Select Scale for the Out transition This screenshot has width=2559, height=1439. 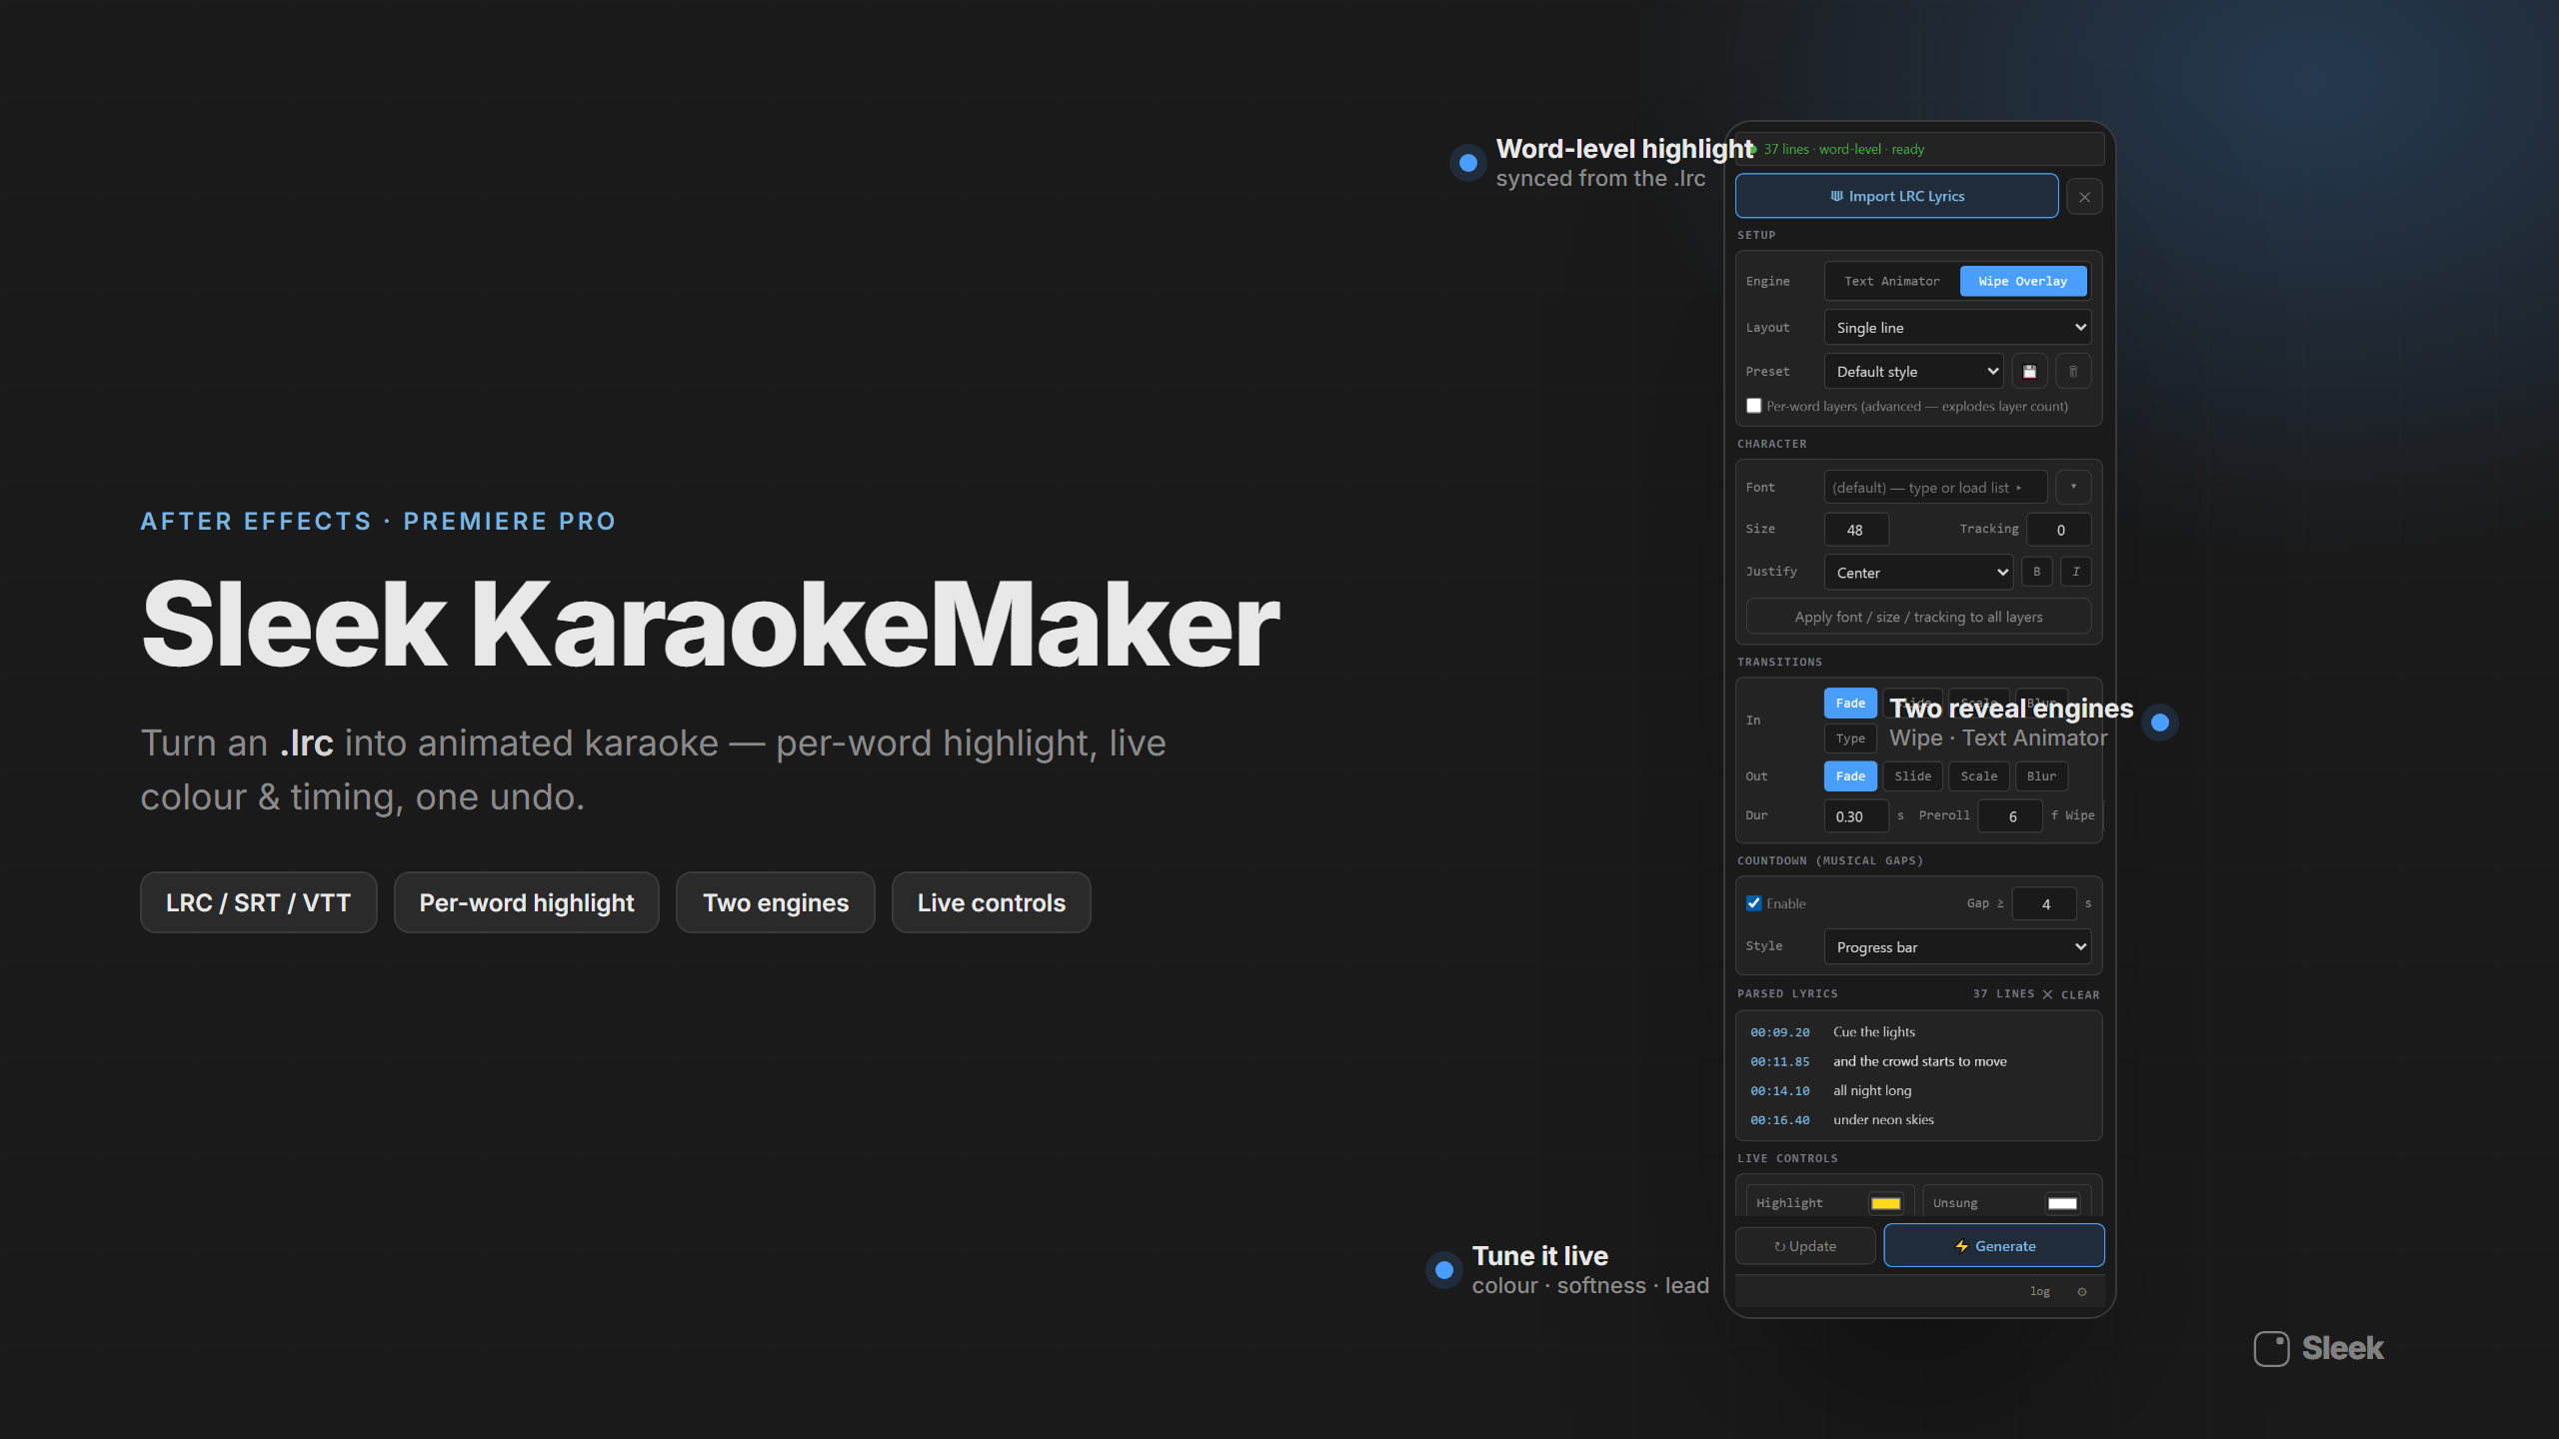pyautogui.click(x=1978, y=776)
